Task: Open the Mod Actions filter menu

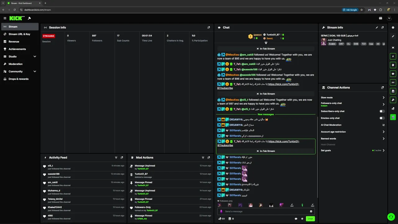Action: pos(203,157)
